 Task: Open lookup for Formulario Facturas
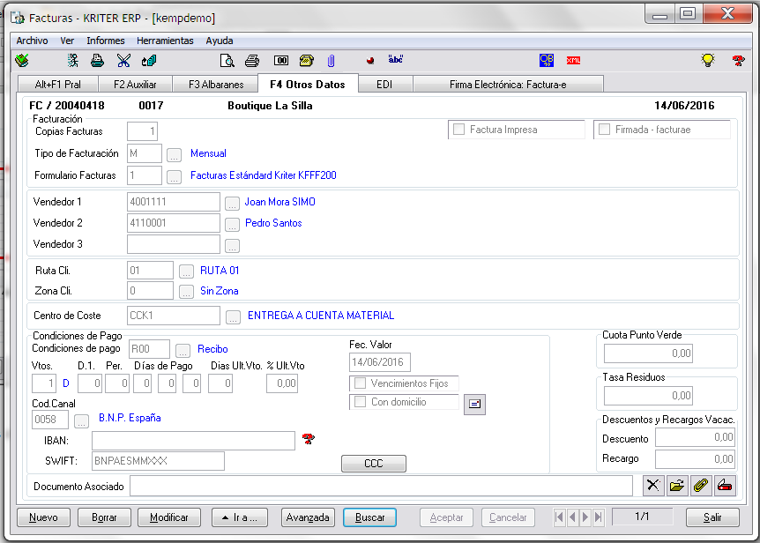174,176
